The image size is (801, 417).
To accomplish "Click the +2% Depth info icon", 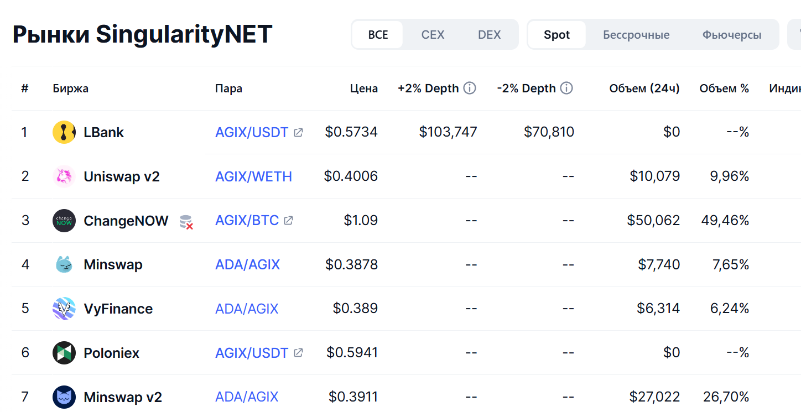I will point(470,88).
